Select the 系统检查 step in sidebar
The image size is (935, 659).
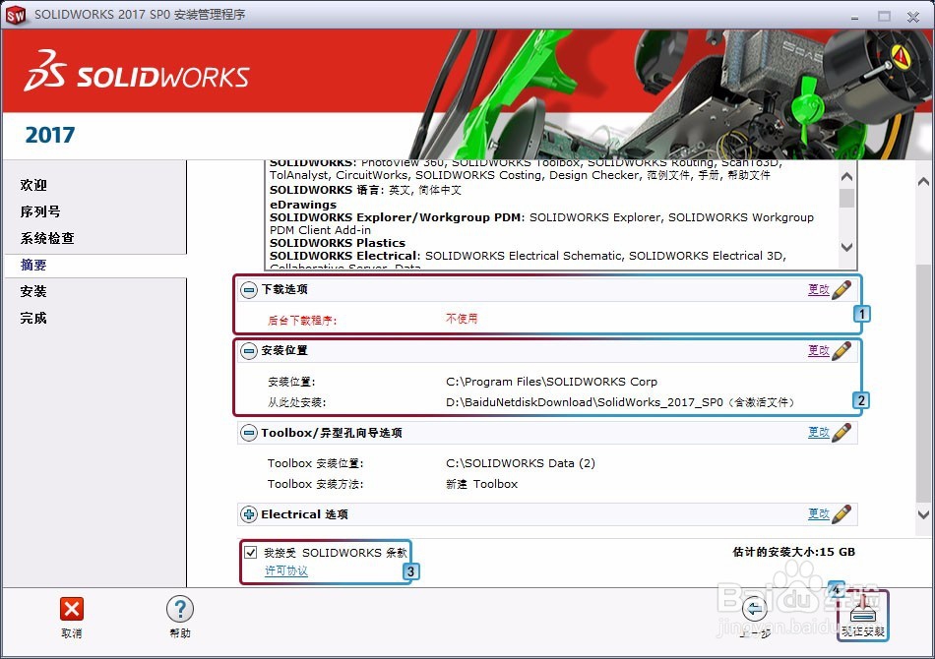point(47,238)
